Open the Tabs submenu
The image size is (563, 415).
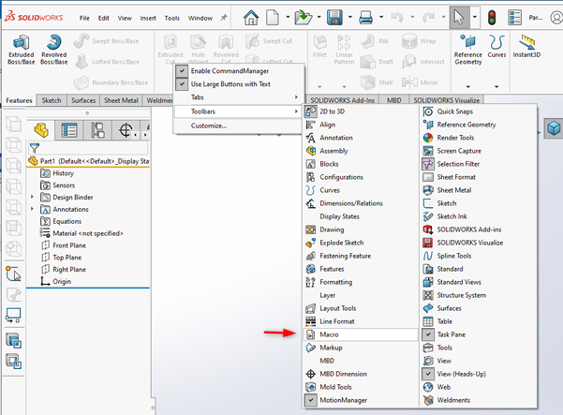239,97
